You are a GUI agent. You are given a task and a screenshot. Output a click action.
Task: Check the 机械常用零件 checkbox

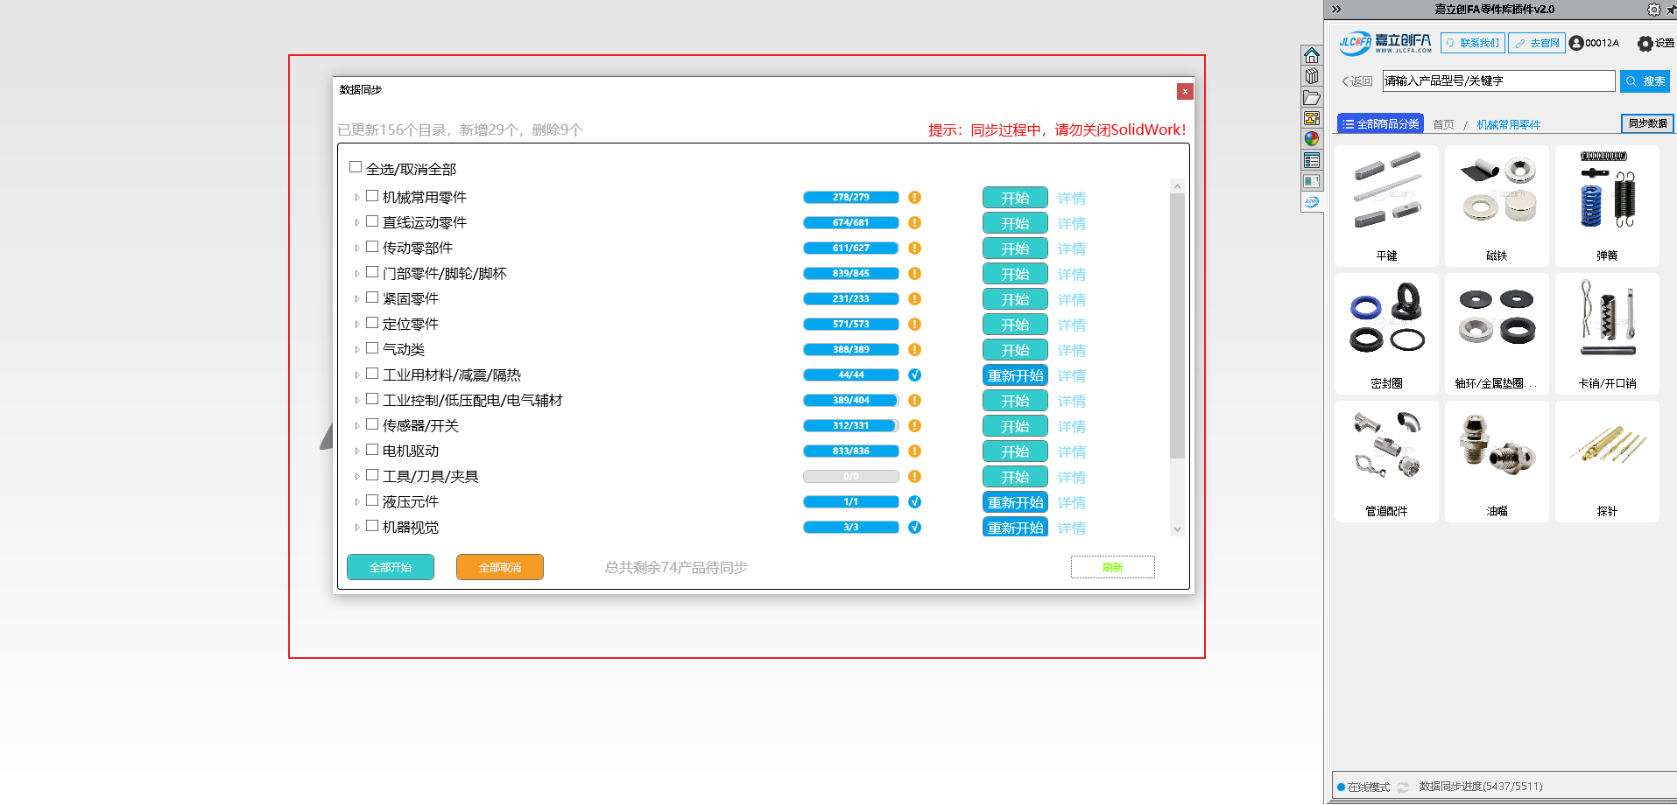tap(372, 196)
